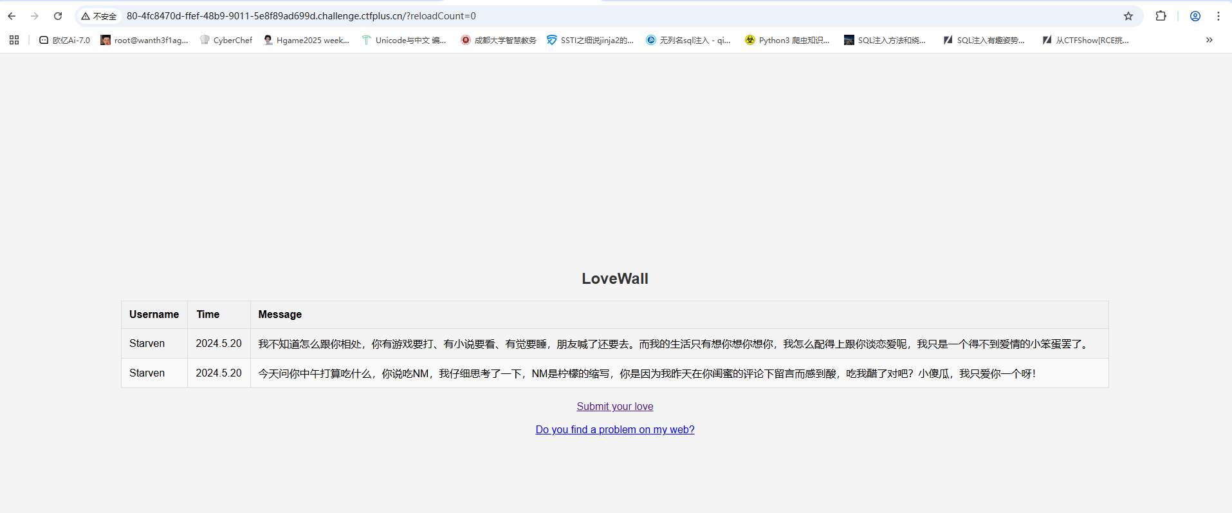Image resolution: width=1232 pixels, height=513 pixels.
Task: Reload the current page
Action: click(x=58, y=16)
